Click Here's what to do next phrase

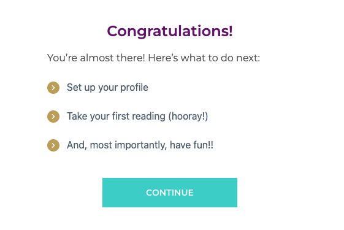coord(204,58)
